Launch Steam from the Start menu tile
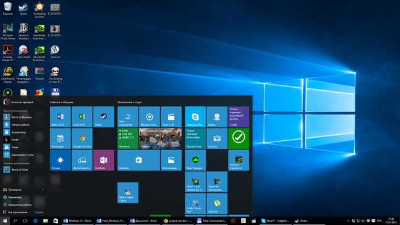The width and height of the screenshot is (400, 225). coord(104,117)
